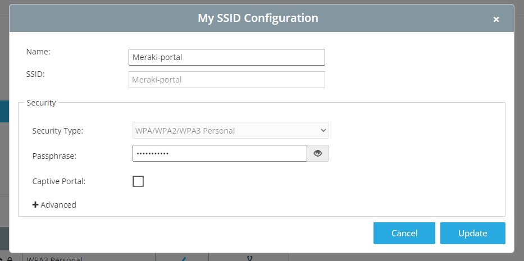Click the Captive Portal label
This screenshot has width=524, height=261.
[x=59, y=181]
